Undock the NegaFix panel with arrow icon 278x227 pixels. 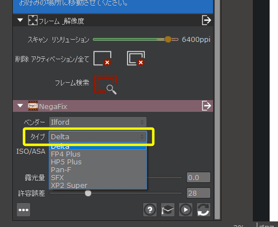click(206, 106)
